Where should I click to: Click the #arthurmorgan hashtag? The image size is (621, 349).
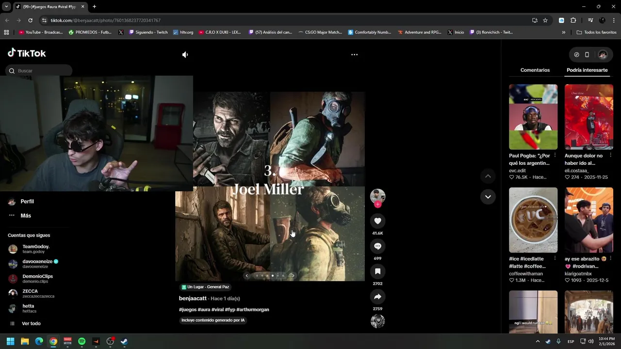coord(252,310)
